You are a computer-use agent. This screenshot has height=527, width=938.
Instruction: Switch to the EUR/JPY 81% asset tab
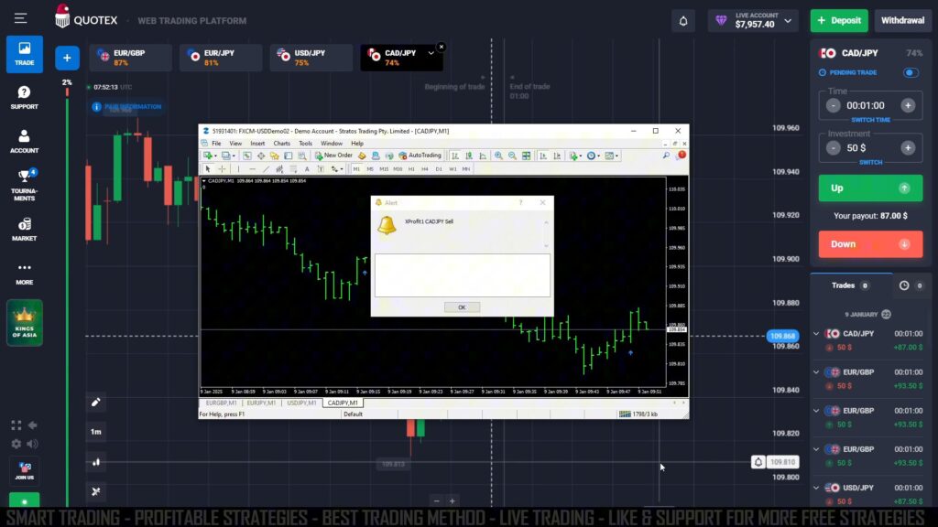221,58
